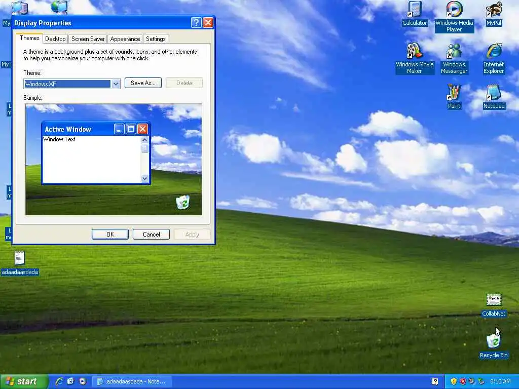Click the 8:10 AM taskbar clock
Image resolution: width=519 pixels, height=389 pixels.
point(500,381)
